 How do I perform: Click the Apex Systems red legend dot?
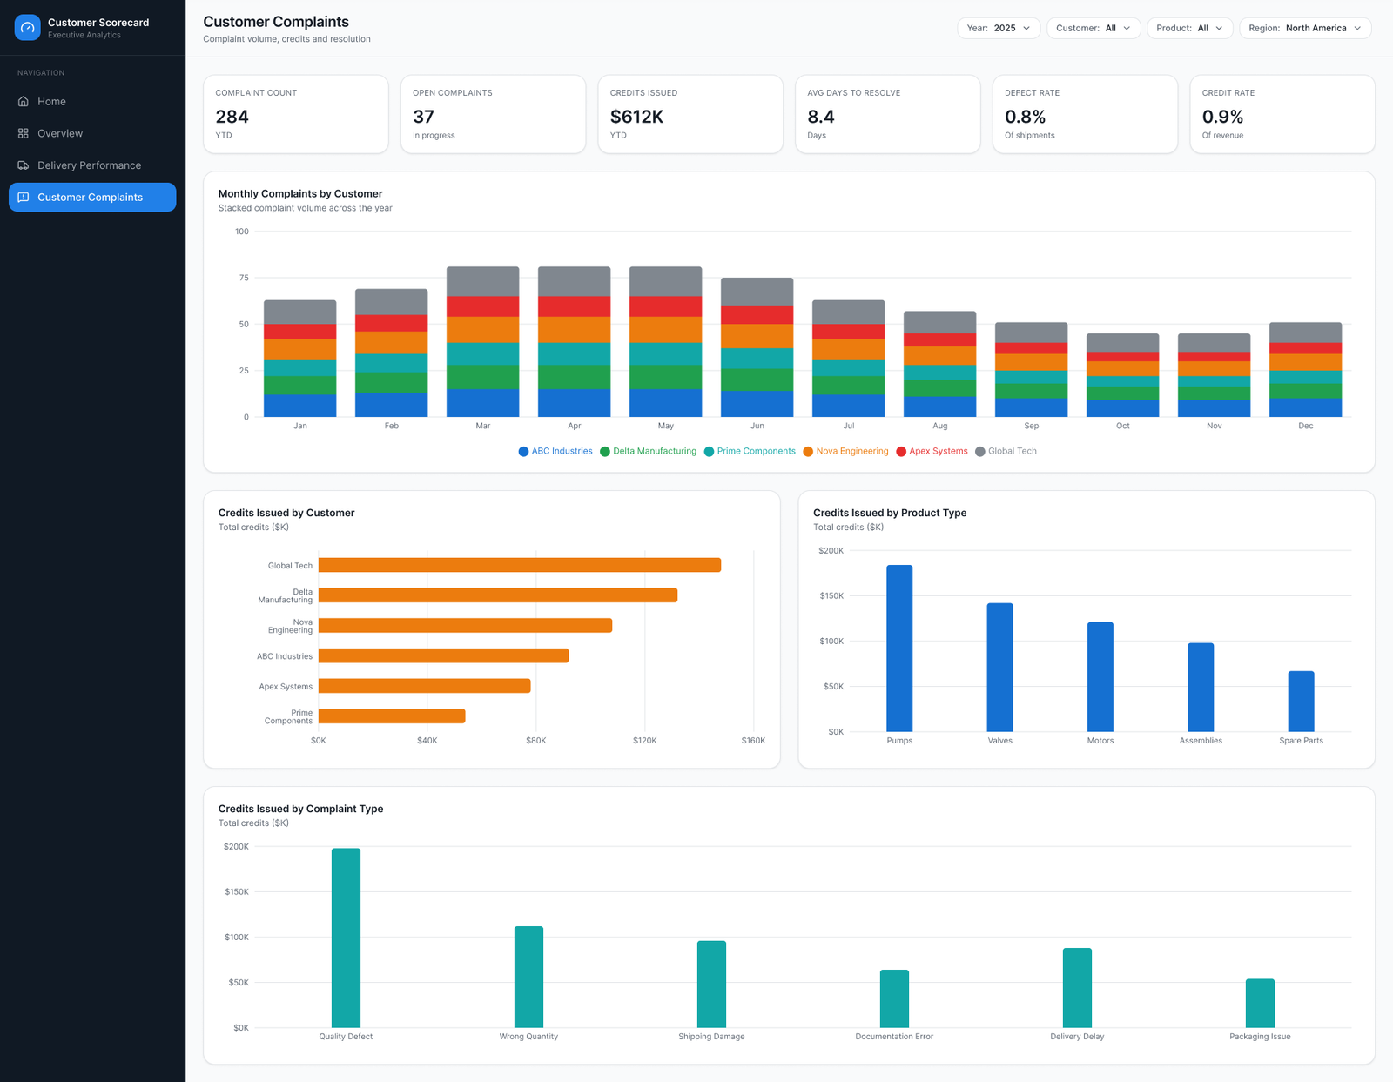(x=901, y=452)
